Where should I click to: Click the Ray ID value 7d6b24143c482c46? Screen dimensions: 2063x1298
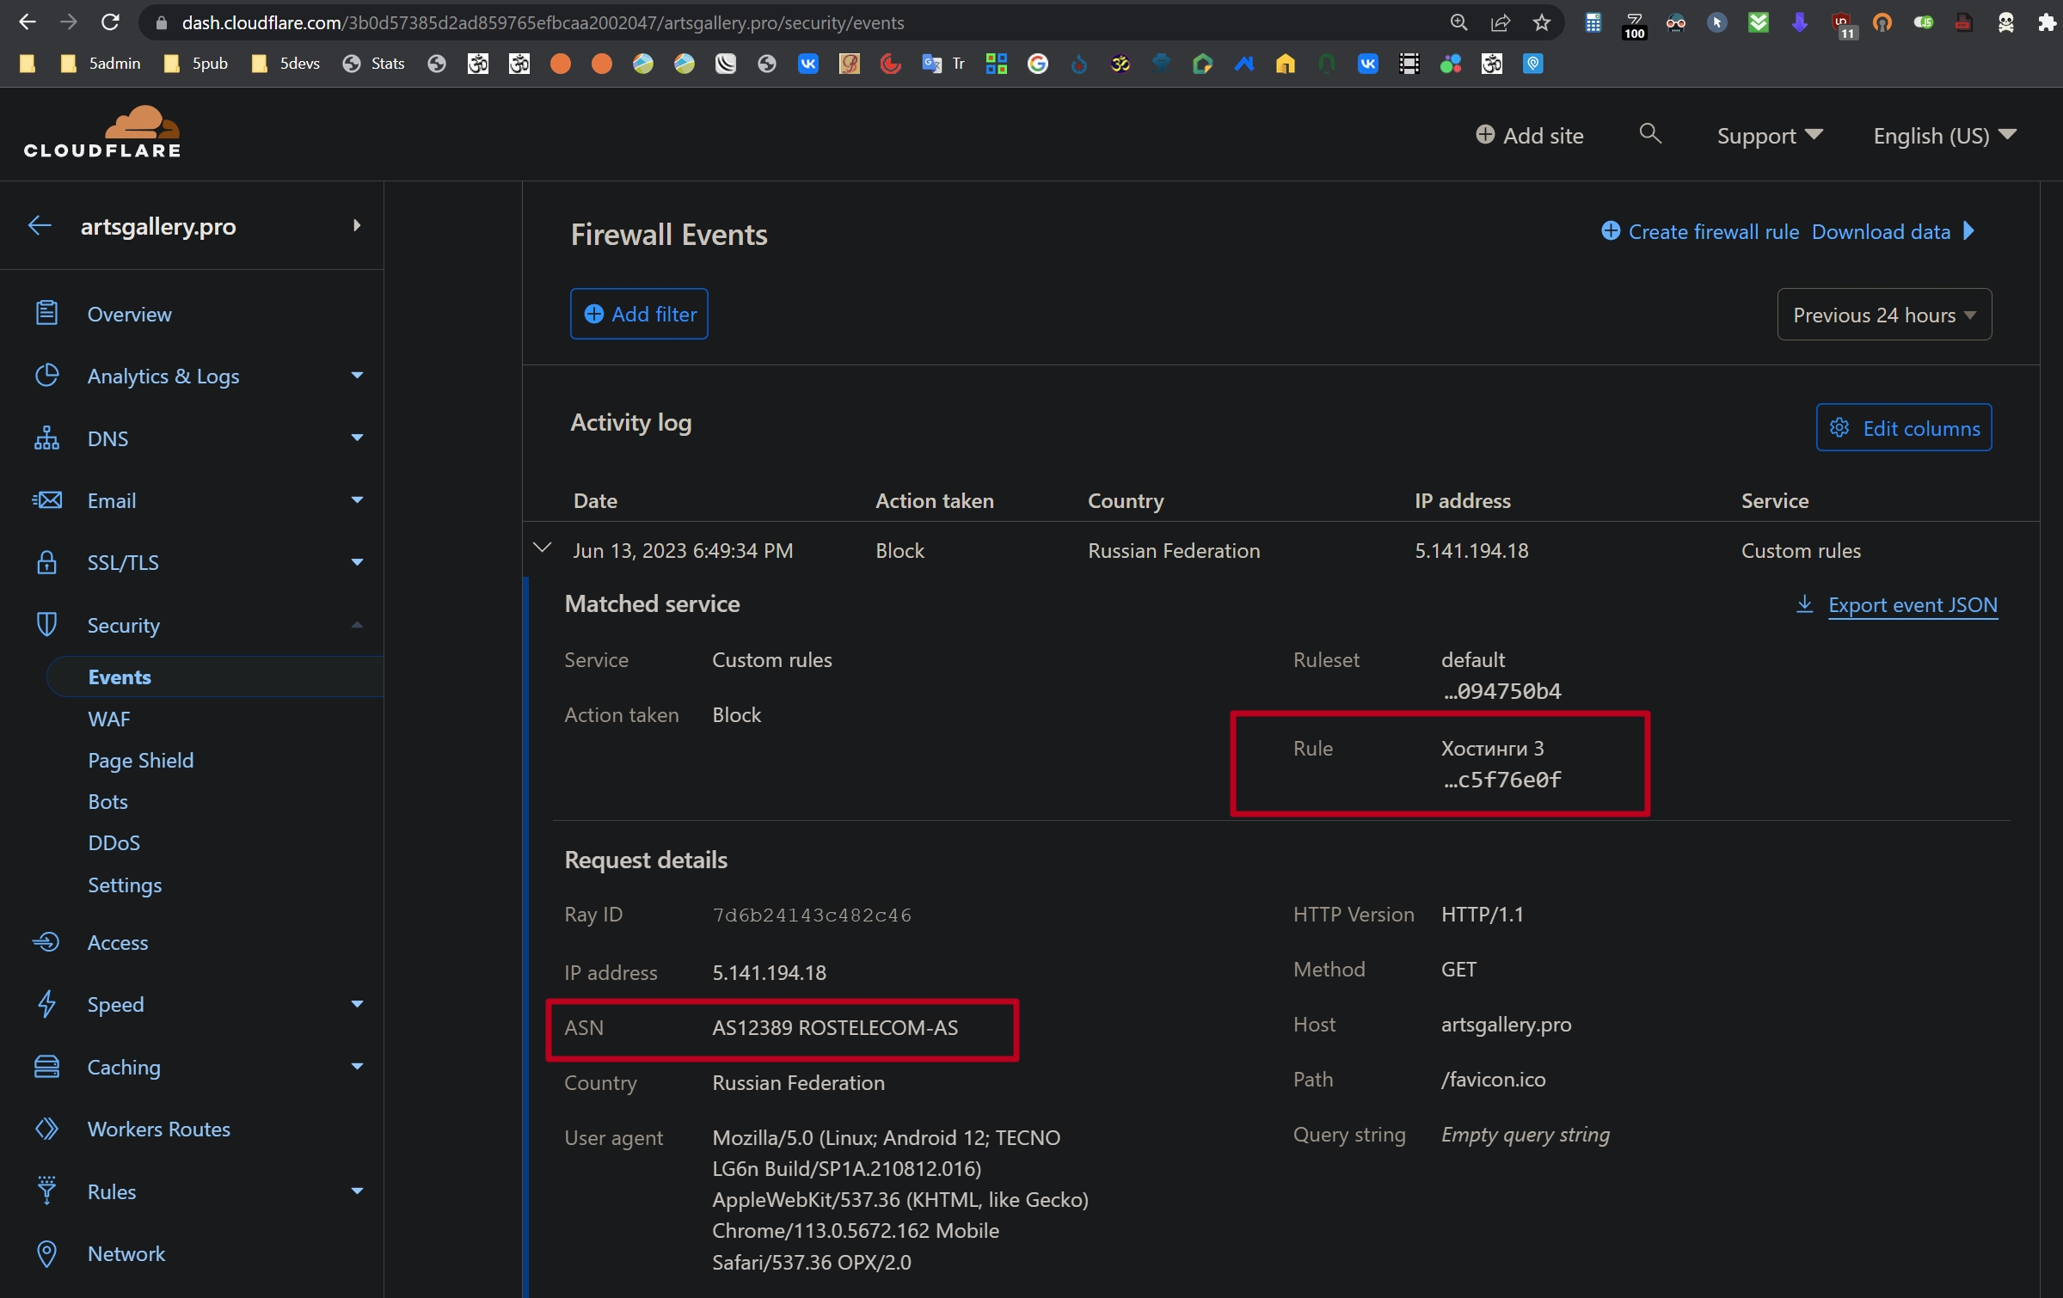812,915
